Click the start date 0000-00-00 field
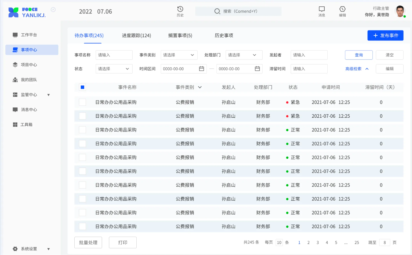The image size is (412, 255). (x=184, y=69)
